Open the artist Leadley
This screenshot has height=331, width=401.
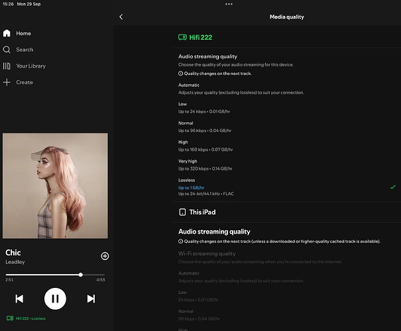tap(15, 262)
